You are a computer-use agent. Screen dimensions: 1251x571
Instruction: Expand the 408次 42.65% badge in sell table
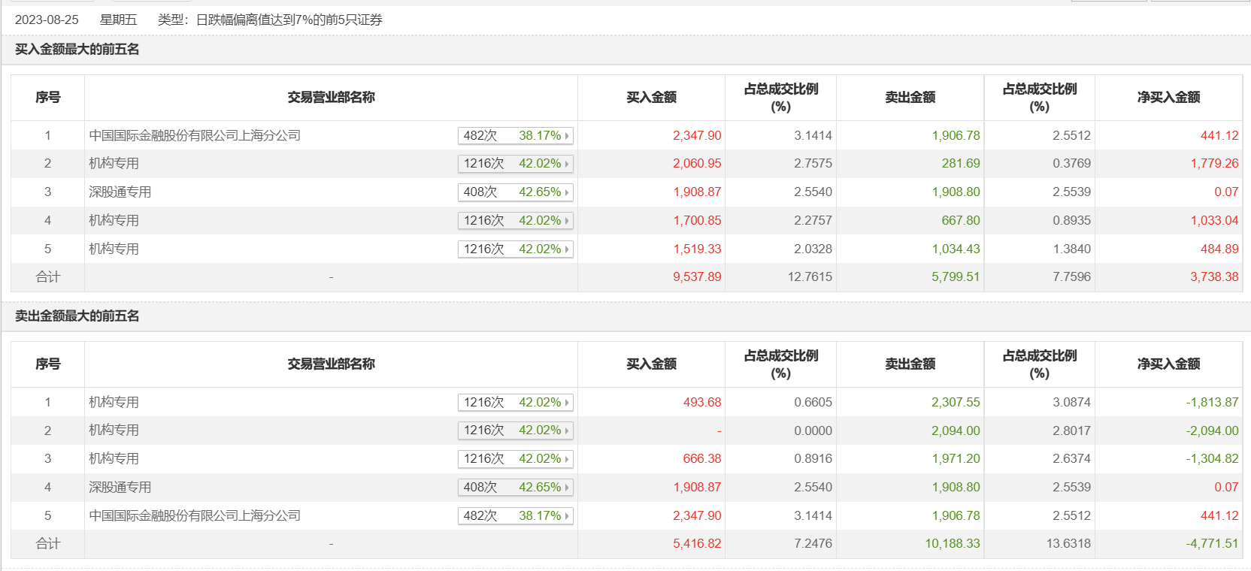click(x=514, y=487)
